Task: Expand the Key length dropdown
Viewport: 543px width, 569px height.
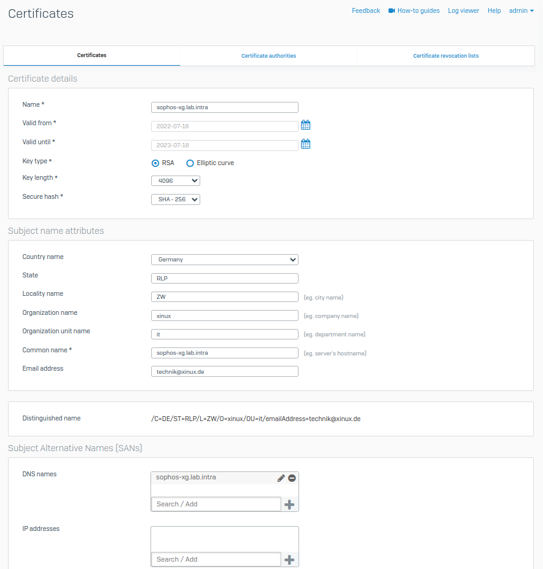Action: point(176,181)
